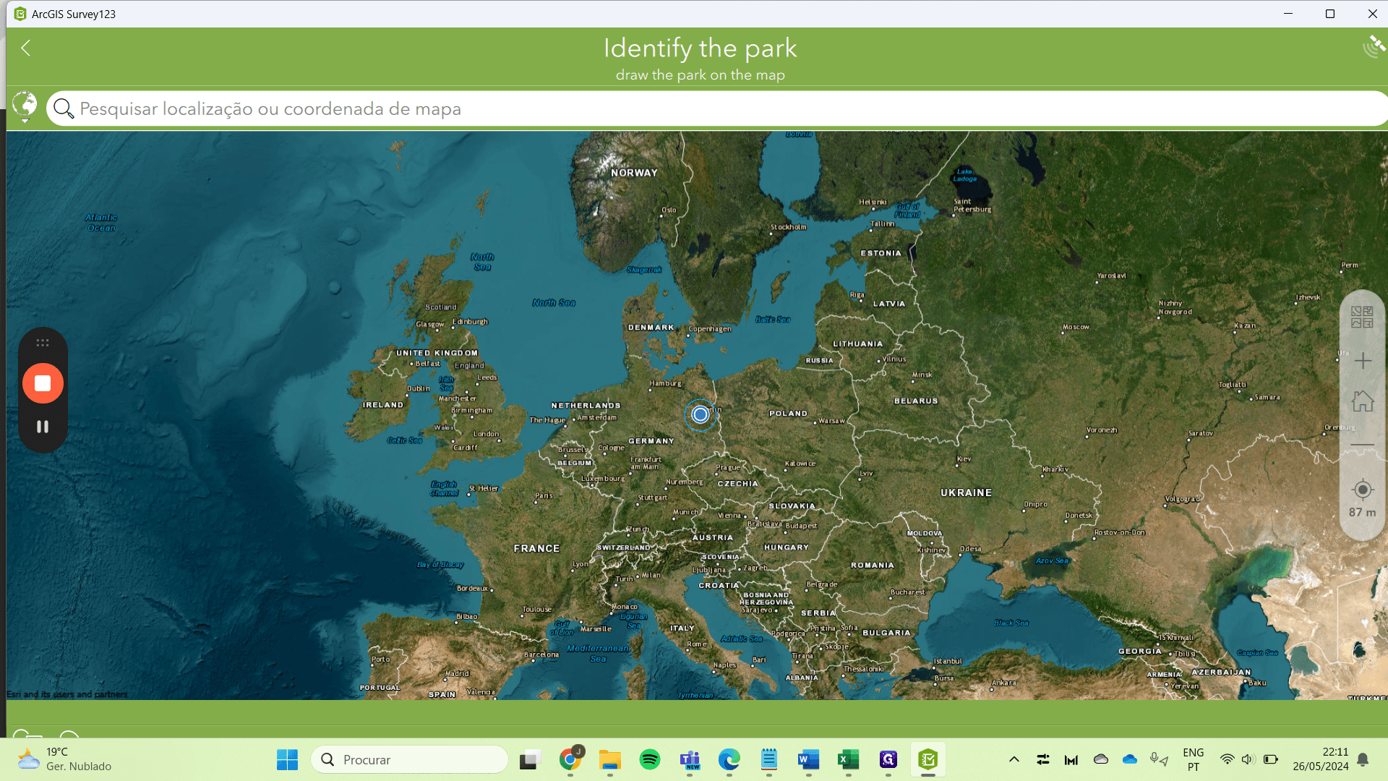Return map to home extent
The image size is (1388, 781).
coord(1363,401)
